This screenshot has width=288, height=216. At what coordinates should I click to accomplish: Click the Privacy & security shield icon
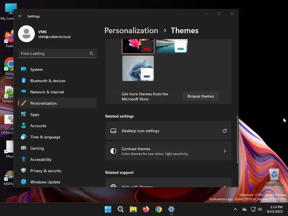[x=24, y=171]
